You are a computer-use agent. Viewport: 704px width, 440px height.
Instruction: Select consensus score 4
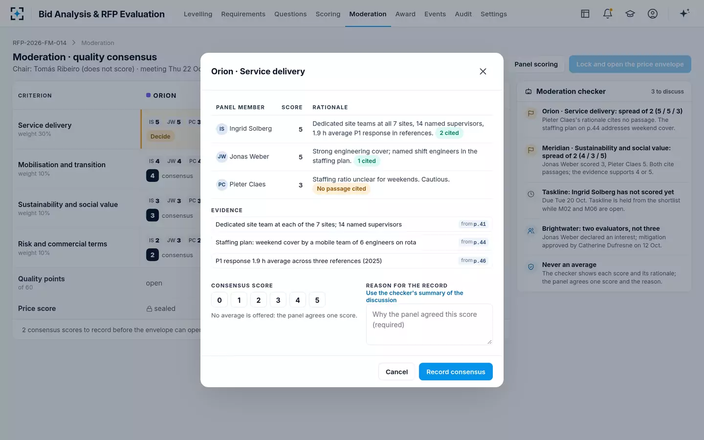pyautogui.click(x=298, y=300)
